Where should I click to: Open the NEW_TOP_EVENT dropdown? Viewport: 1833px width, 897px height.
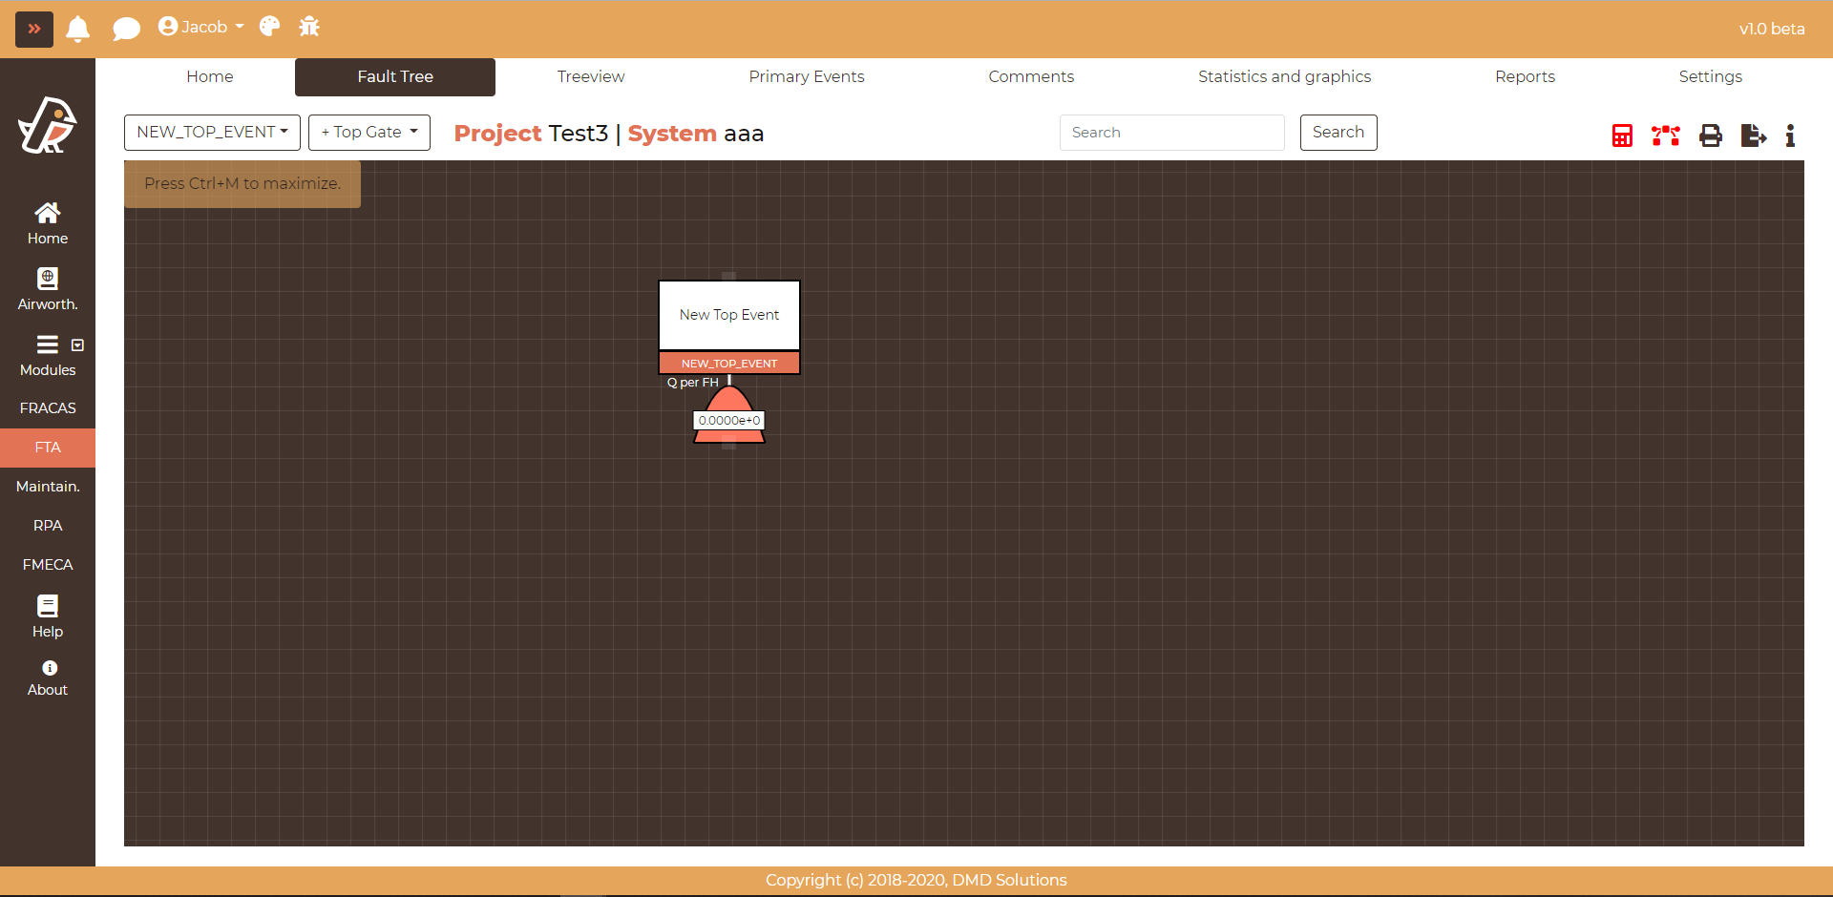(x=212, y=133)
